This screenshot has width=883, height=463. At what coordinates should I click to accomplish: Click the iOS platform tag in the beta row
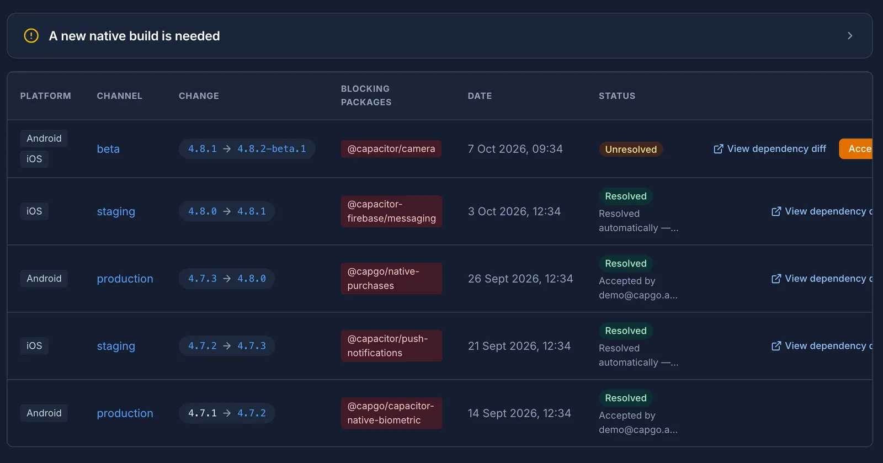tap(34, 159)
